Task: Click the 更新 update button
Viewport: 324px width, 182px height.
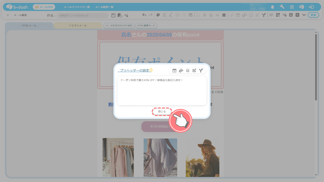Action: tap(313, 15)
